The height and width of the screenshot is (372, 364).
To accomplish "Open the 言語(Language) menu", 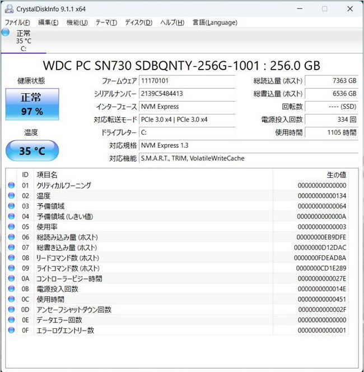I will tap(215, 22).
